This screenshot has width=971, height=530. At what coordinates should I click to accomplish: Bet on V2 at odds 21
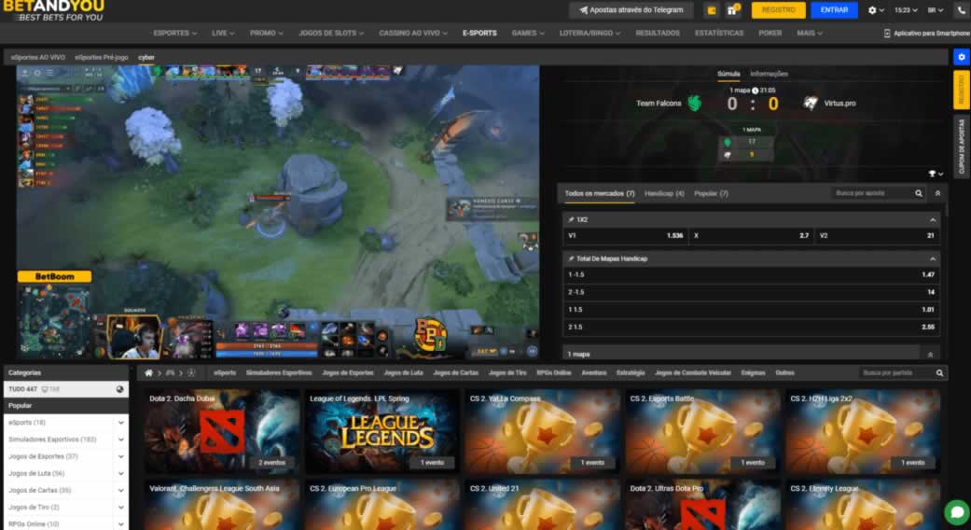click(877, 236)
